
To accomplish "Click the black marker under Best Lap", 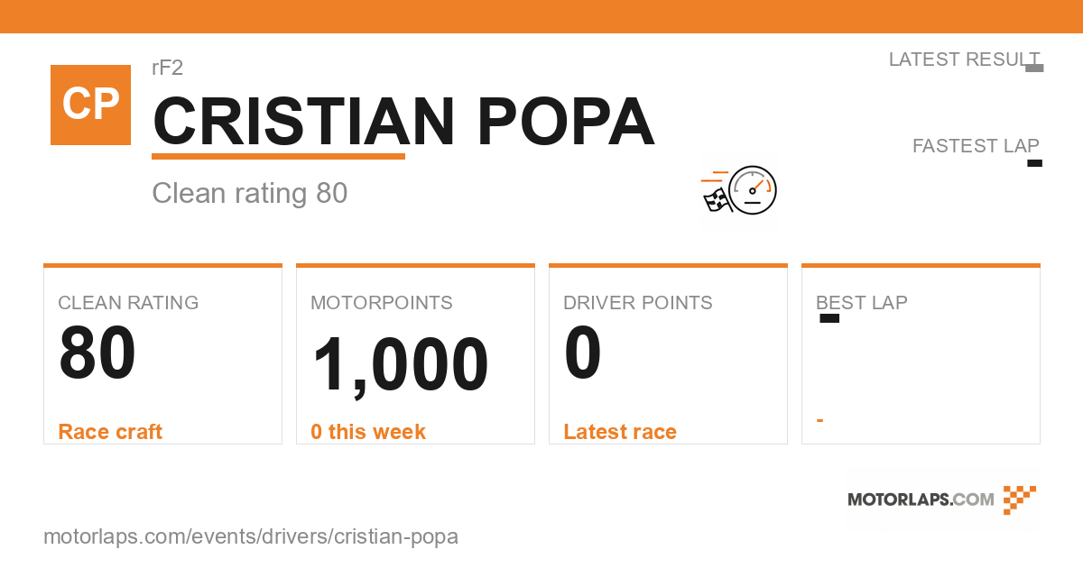I will pos(829,318).
